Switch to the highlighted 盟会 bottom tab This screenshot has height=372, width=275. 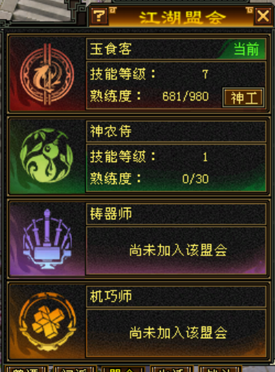point(123,369)
